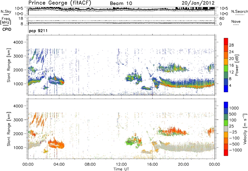Click the "Slant Range [km]" label of velocity panel
The height and width of the screenshot is (171, 248).
tap(9, 129)
